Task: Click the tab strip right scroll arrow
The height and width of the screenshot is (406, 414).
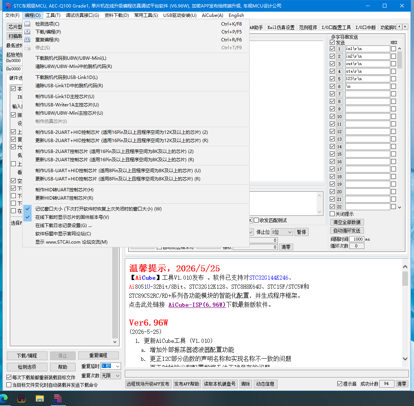Action: [x=405, y=27]
